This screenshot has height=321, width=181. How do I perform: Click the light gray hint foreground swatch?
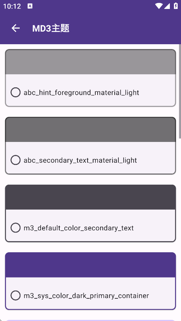[90, 62]
